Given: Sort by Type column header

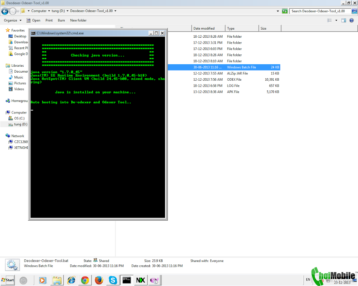Looking at the screenshot, I should point(242,29).
